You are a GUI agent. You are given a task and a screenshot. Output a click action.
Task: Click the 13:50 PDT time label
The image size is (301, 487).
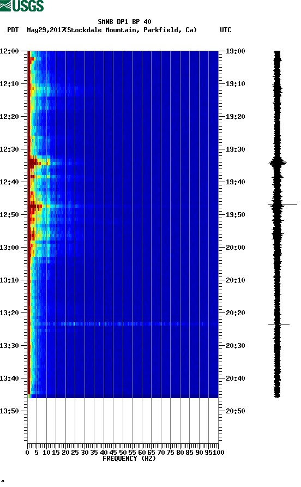[x=10, y=411]
